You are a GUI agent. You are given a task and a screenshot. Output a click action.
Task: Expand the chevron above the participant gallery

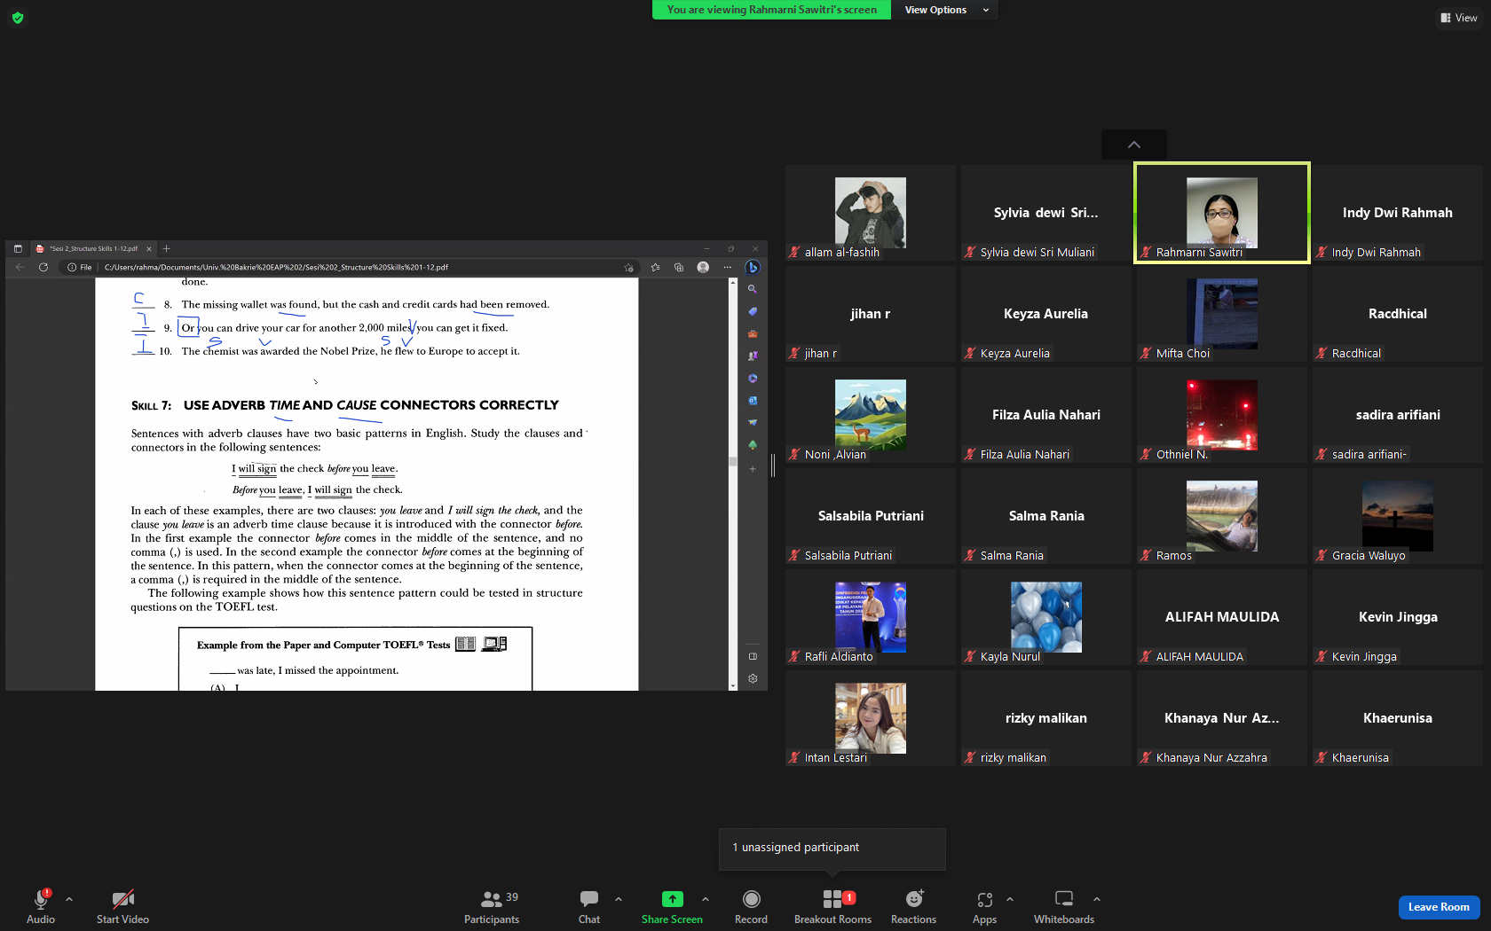[x=1134, y=145]
